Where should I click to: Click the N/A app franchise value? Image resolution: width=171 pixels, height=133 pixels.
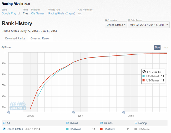[x=80, y=14]
